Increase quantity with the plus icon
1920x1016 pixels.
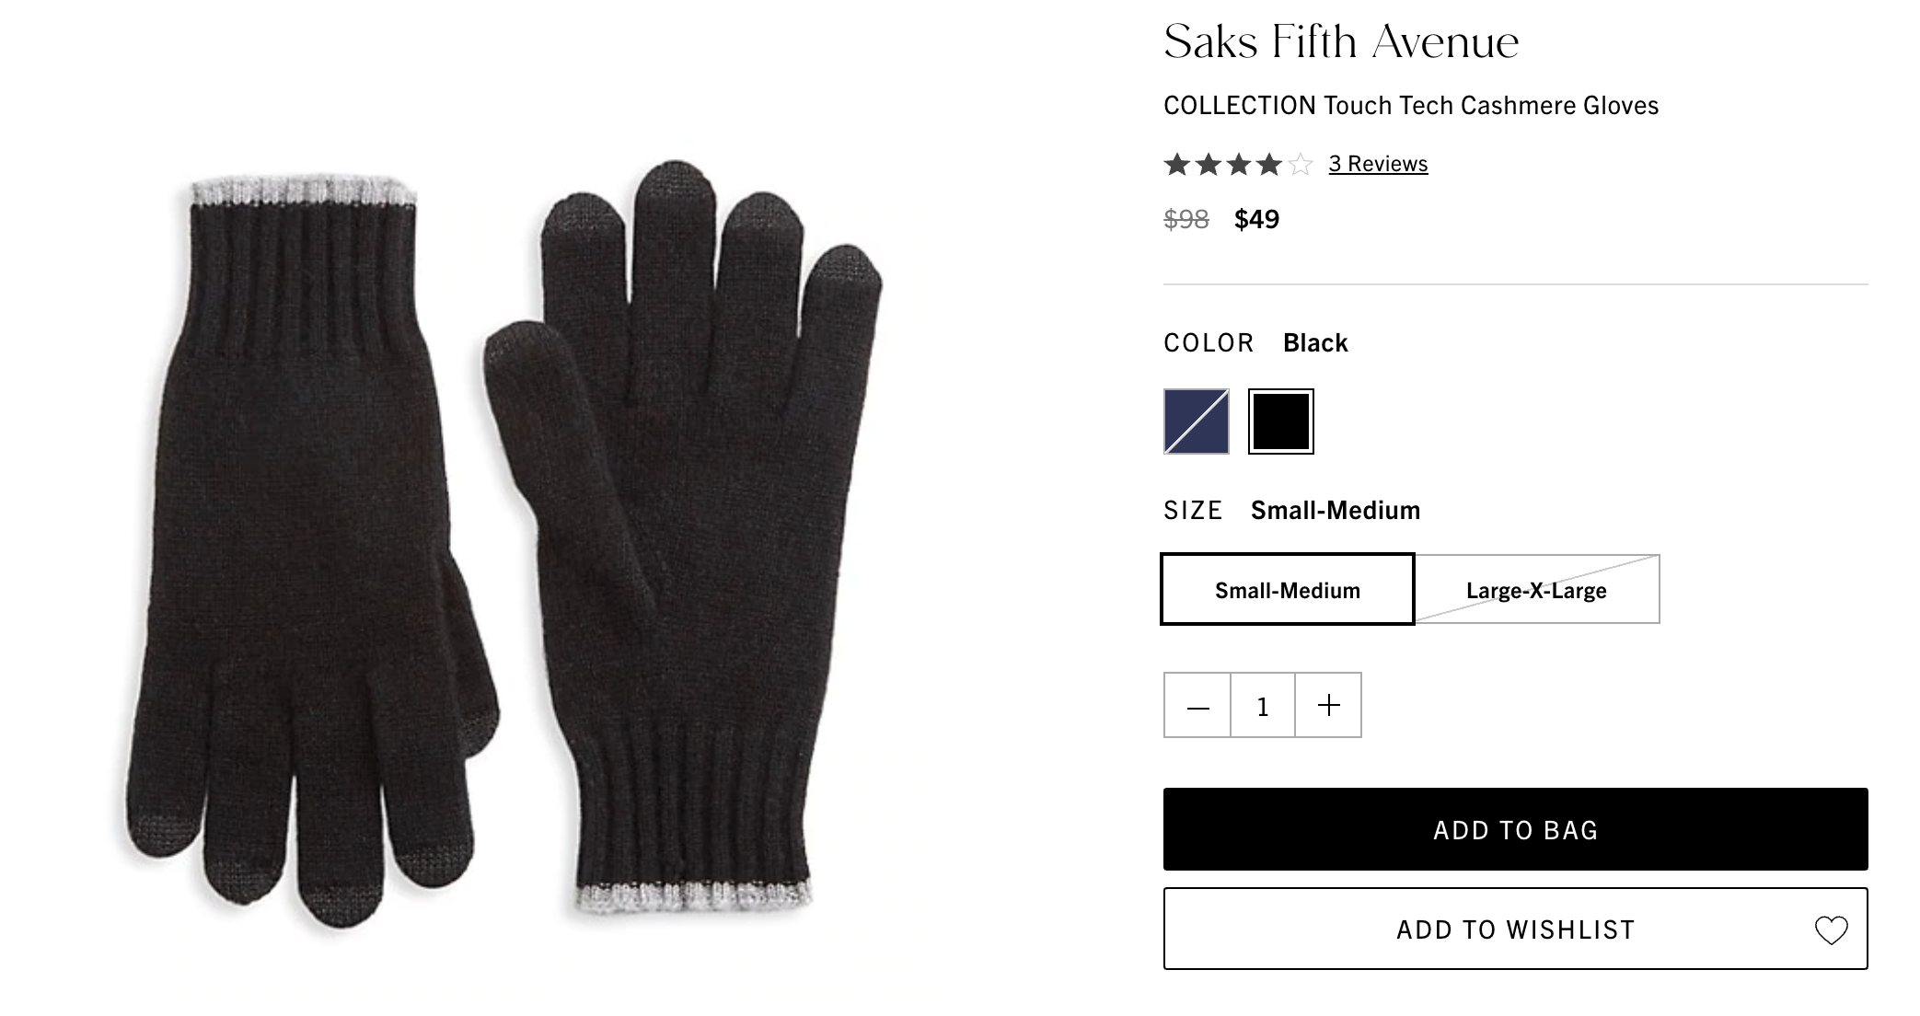[x=1328, y=706]
